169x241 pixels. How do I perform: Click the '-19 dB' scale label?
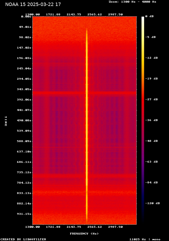[151, 78]
